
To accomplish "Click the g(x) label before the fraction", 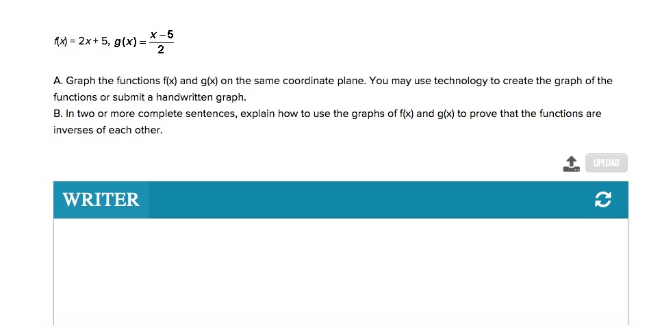I will [126, 42].
